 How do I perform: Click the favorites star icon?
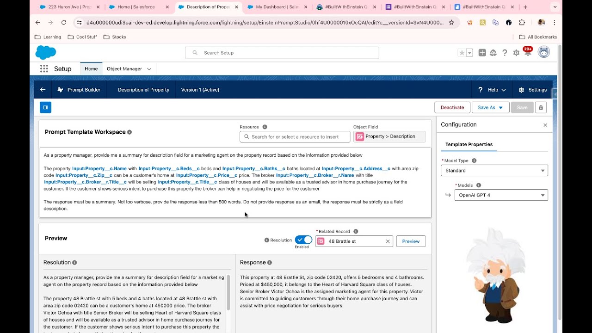(x=462, y=53)
